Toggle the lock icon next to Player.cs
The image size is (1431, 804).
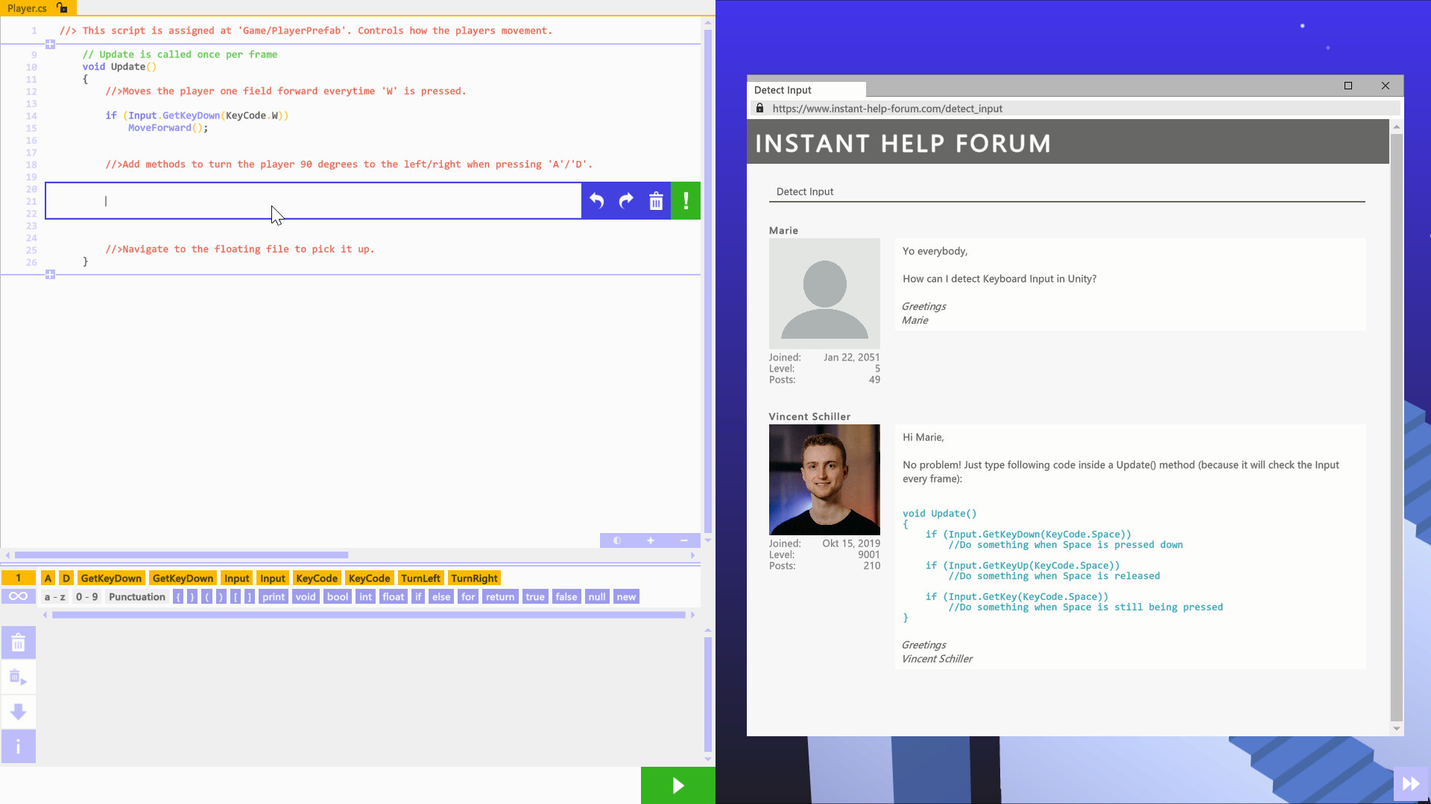pos(62,8)
